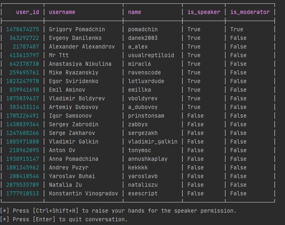285x225 pixels.
Task: Click the Ctrl+Shift+H raise hands hint line
Action: pos(119,211)
